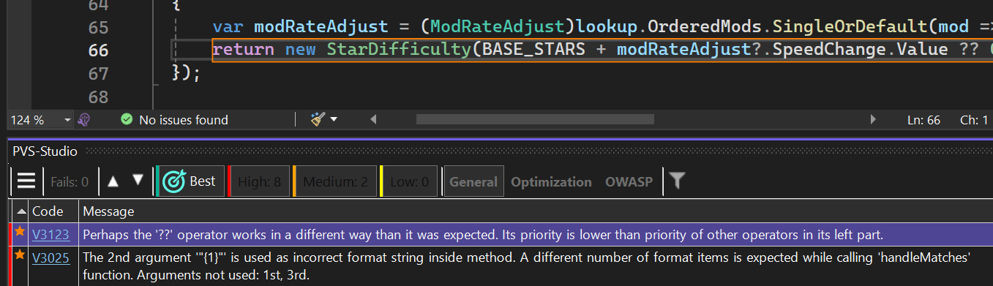The width and height of the screenshot is (993, 286).
Task: Click the code cleanup broom icon
Action: tap(318, 119)
